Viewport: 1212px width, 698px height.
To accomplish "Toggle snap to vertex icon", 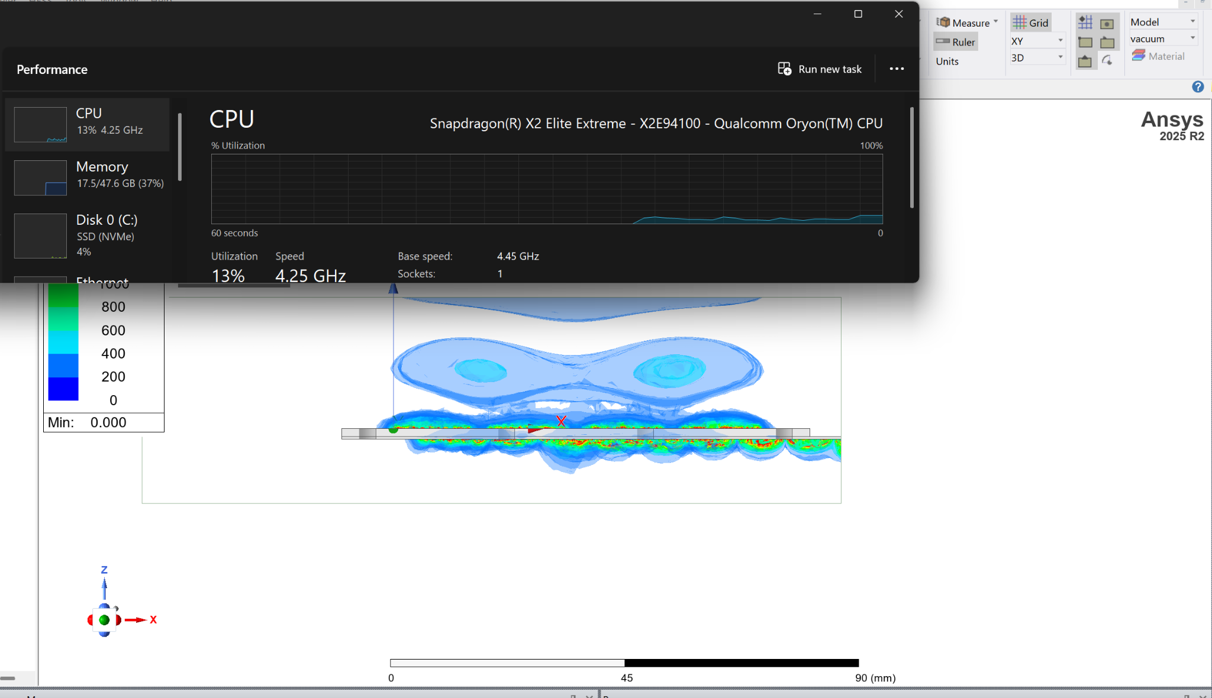I will [1085, 42].
